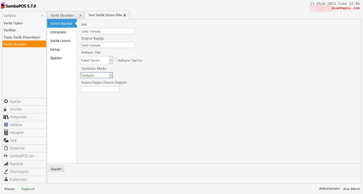This screenshot has height=194, width=363.
Task: Open Ayarlar gear icon in sidebar
Action: pyautogui.click(x=6, y=101)
